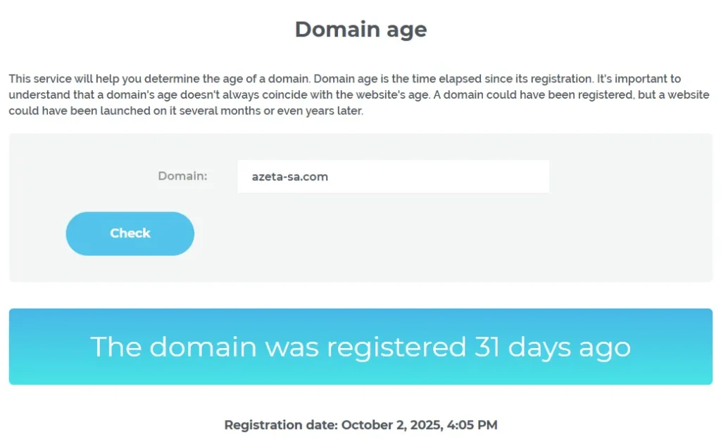Click the word "registered" in the banner
Viewport: 721px width, 446px height.
point(400,347)
